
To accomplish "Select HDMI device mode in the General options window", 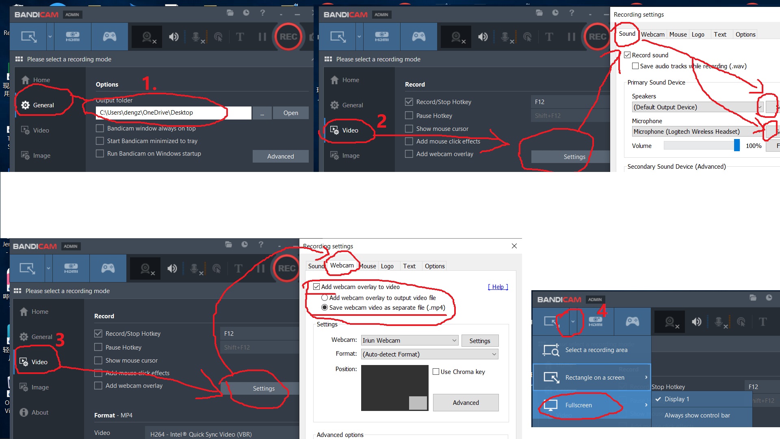I will (x=73, y=37).
